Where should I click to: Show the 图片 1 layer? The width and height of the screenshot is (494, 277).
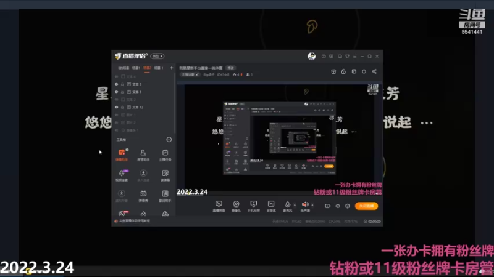(116, 115)
